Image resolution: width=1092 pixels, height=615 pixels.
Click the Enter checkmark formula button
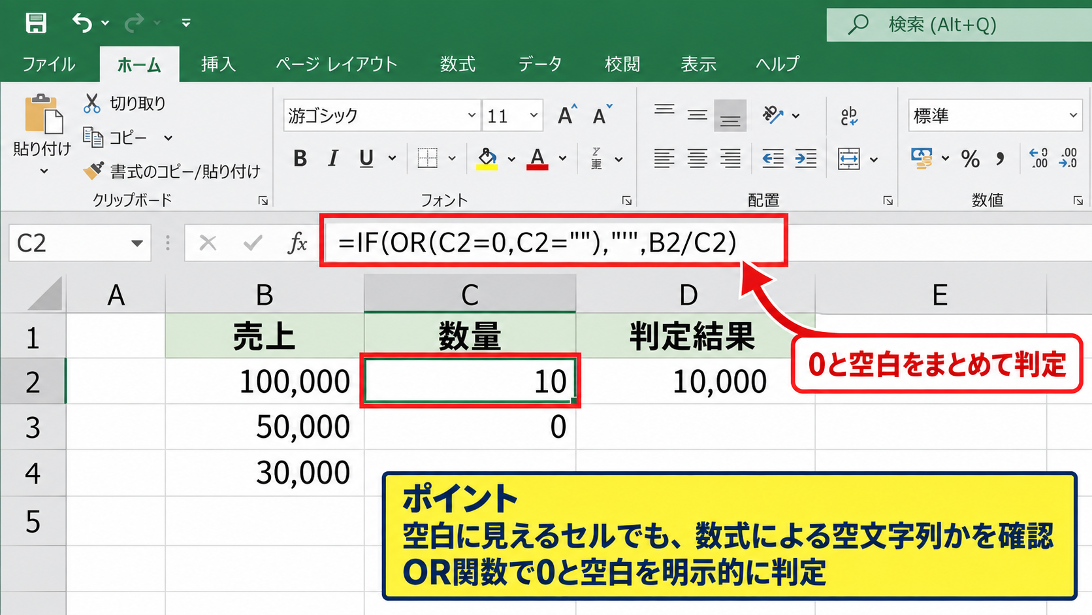click(253, 243)
